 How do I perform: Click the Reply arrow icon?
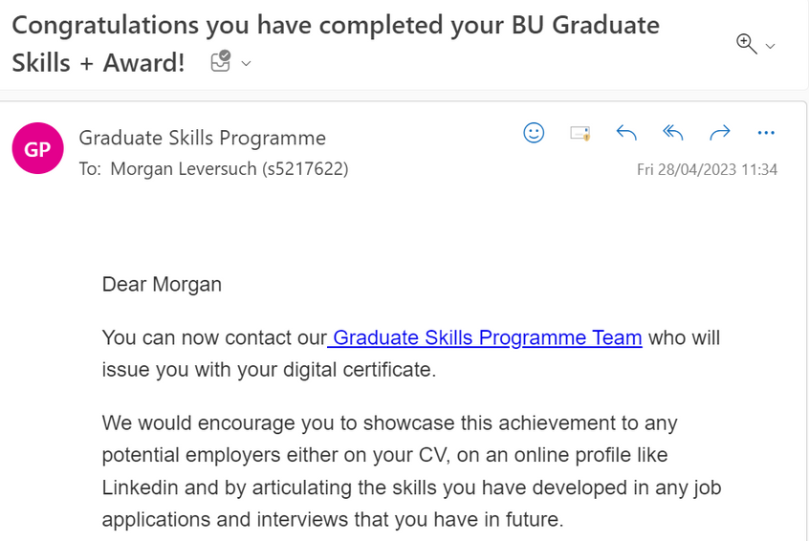coord(626,133)
